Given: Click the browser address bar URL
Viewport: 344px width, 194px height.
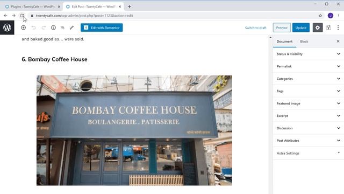Looking at the screenshot, I should point(84,16).
